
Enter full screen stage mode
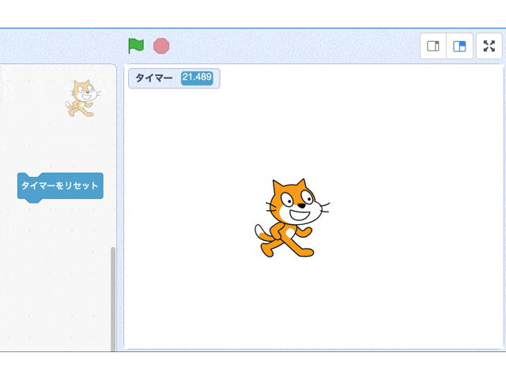489,46
